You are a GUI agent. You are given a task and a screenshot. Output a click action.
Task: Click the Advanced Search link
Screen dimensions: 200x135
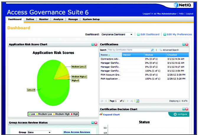(x=171, y=50)
